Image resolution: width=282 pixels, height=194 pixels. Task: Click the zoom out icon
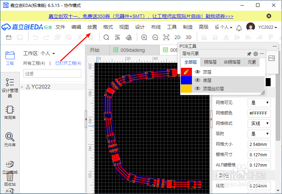155,37
